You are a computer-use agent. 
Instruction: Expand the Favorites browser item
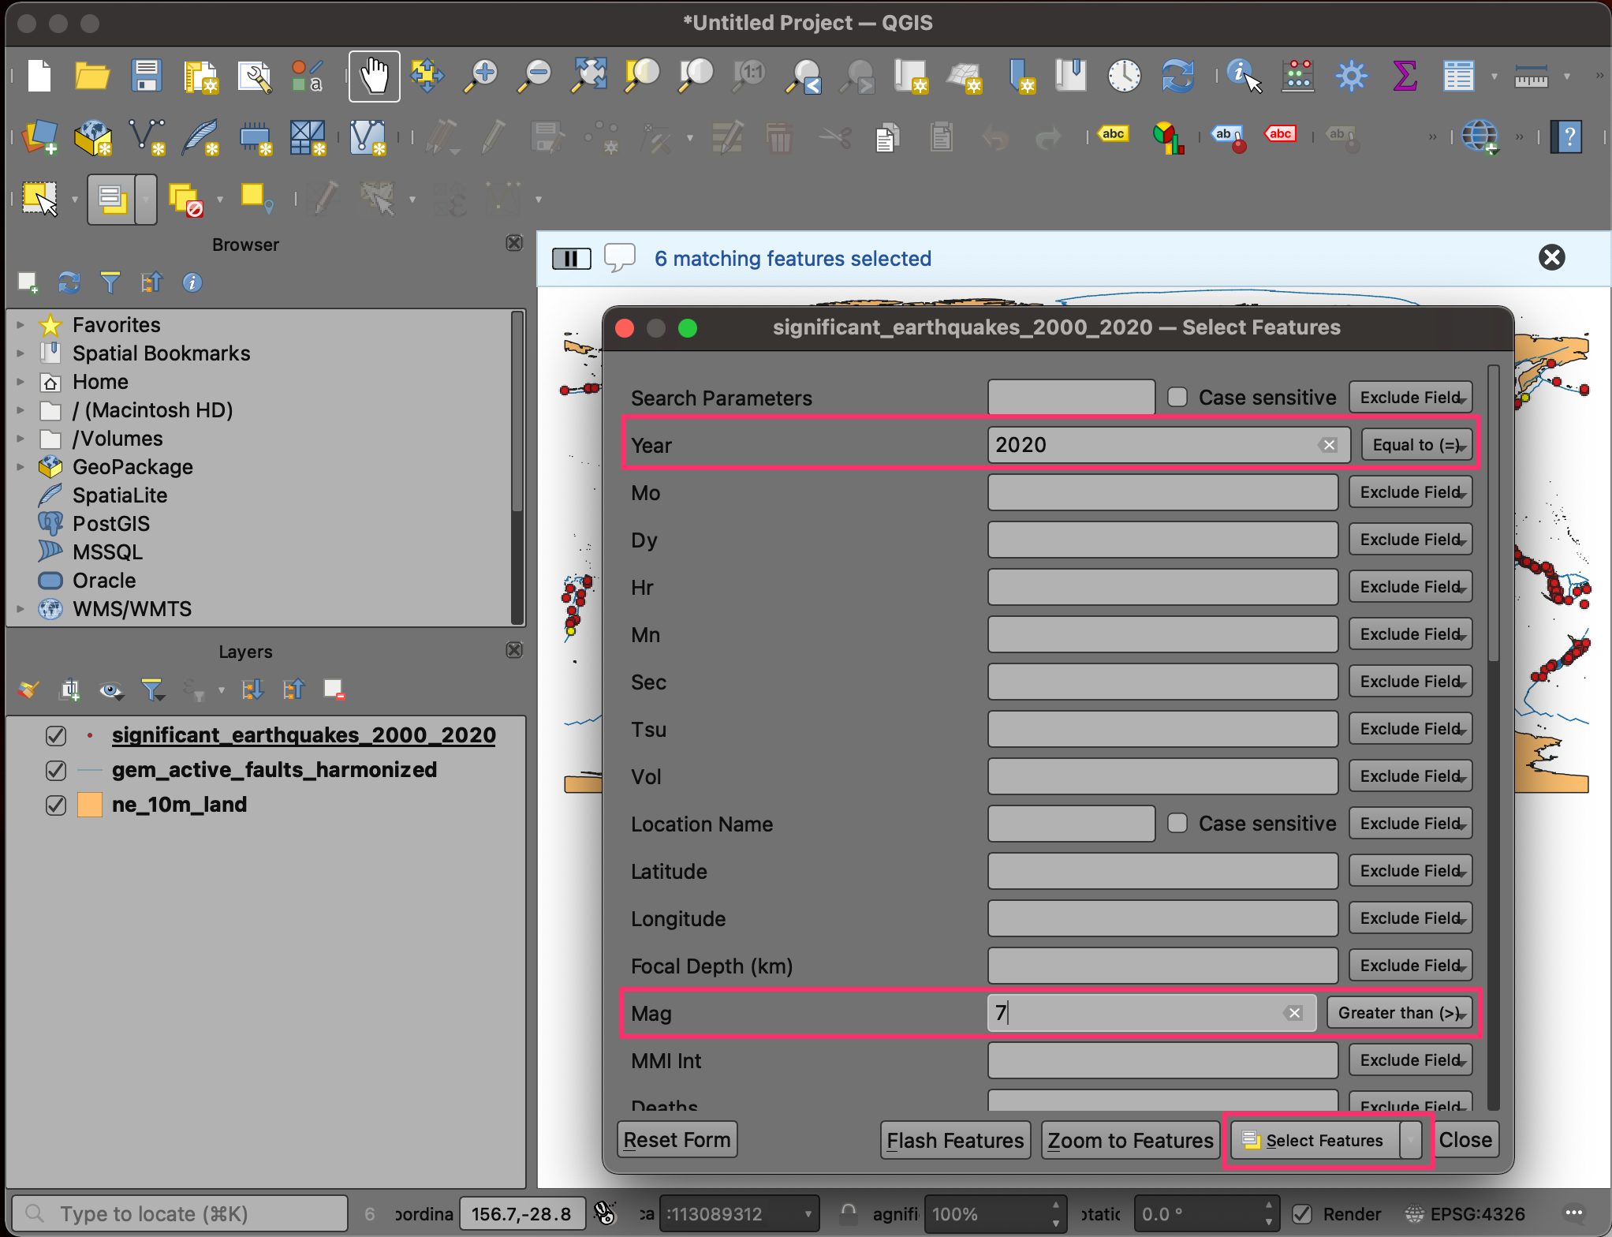pyautogui.click(x=21, y=325)
